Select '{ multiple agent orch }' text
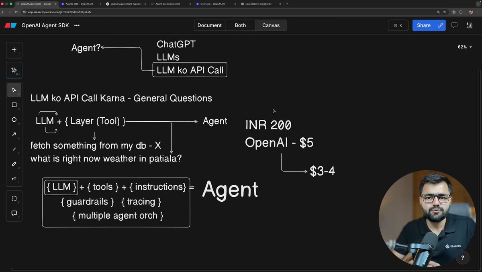Screen dimensions: 482x272 pos(118,216)
